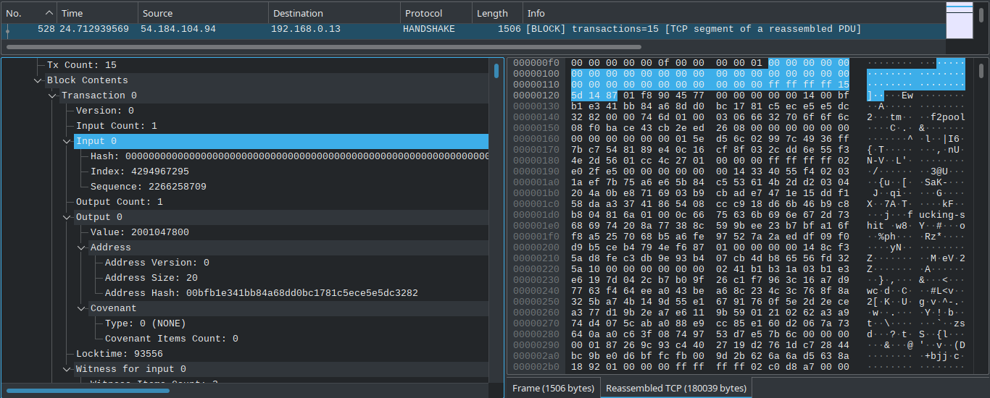The width and height of the screenshot is (990, 398).
Task: Sort by Protocol column header
Action: pos(436,13)
